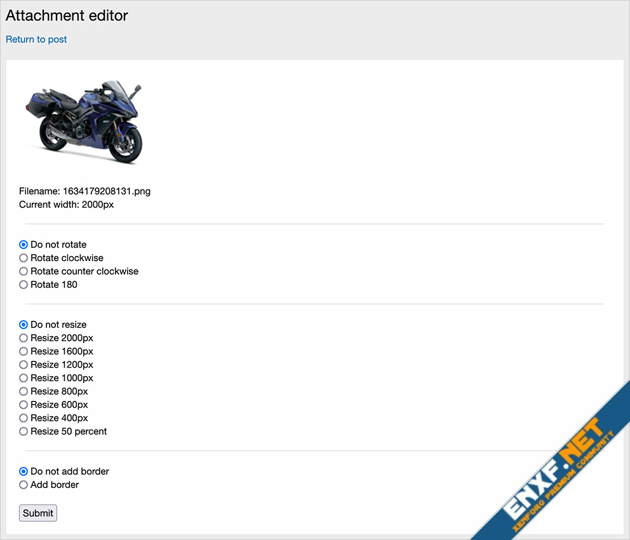The height and width of the screenshot is (540, 630).
Task: Select the Do not resize option
Action: coord(23,325)
